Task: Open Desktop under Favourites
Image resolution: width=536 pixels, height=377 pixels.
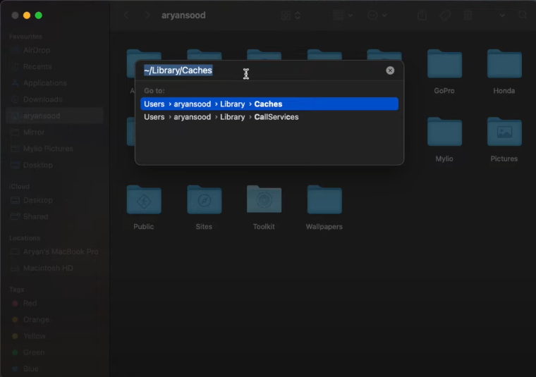Action: click(55, 165)
